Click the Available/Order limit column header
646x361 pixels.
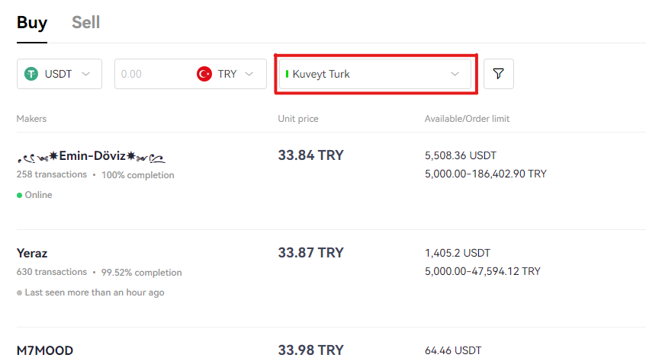tap(468, 119)
